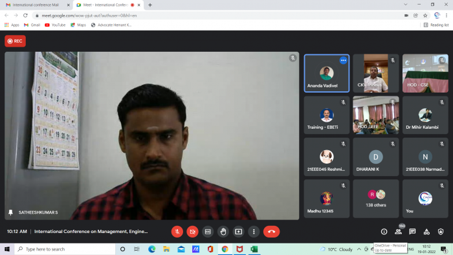The image size is (453, 255).
Task: Click the 138 others participants tile
Action: pos(375,199)
